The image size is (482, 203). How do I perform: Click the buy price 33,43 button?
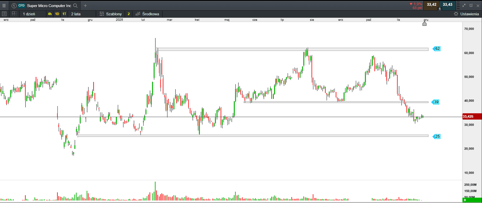[448, 5]
